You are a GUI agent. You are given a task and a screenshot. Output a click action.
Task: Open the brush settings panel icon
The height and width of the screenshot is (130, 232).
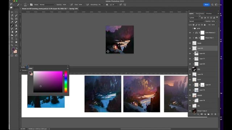(31, 5)
